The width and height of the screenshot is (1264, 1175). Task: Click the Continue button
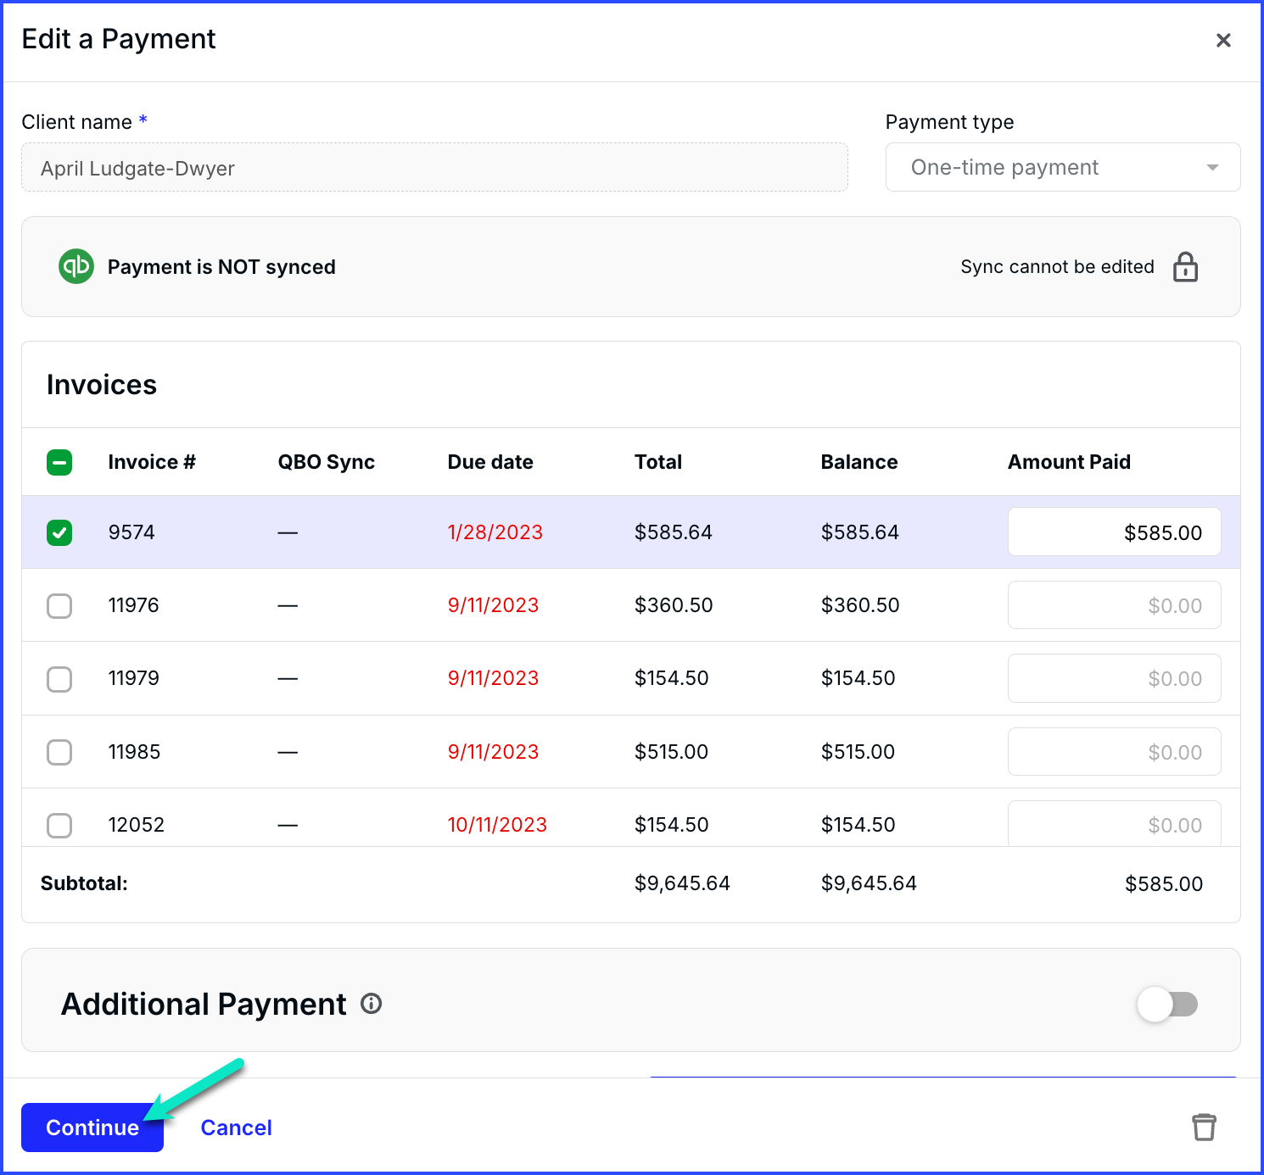click(x=92, y=1128)
